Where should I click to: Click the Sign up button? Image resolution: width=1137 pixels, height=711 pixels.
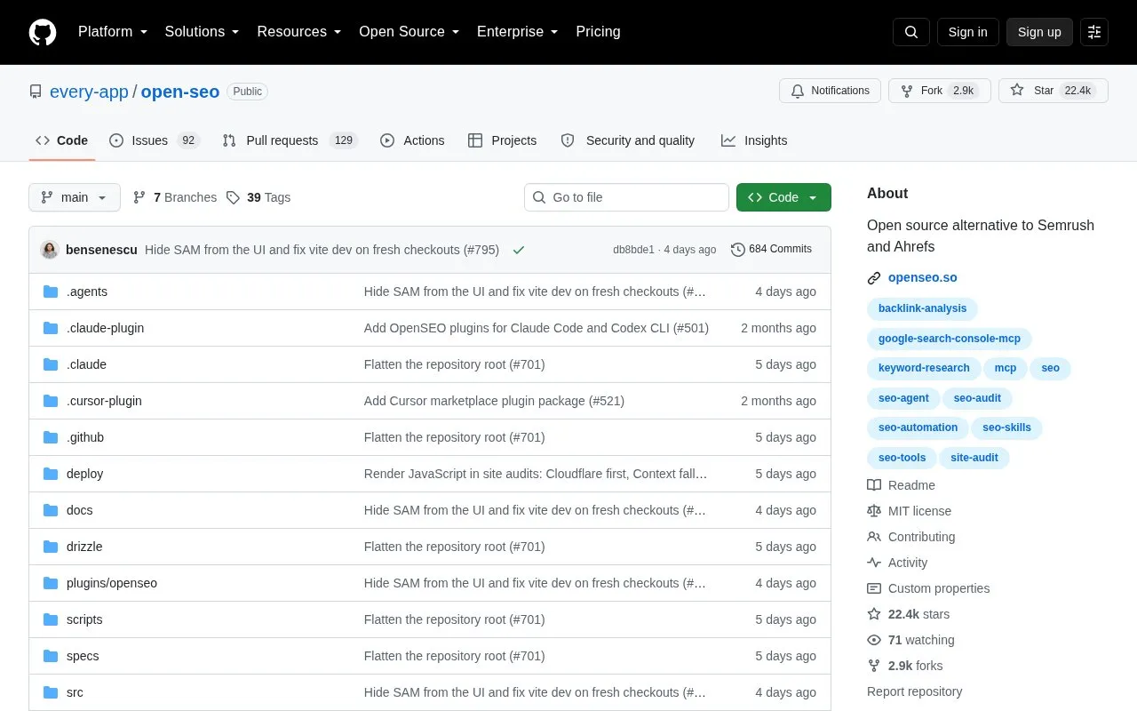(1039, 32)
